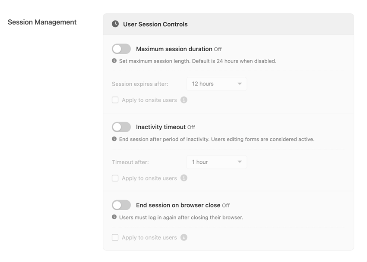Click info icon before 'Set maximum session length'
This screenshot has height=262, width=367.
(114, 61)
